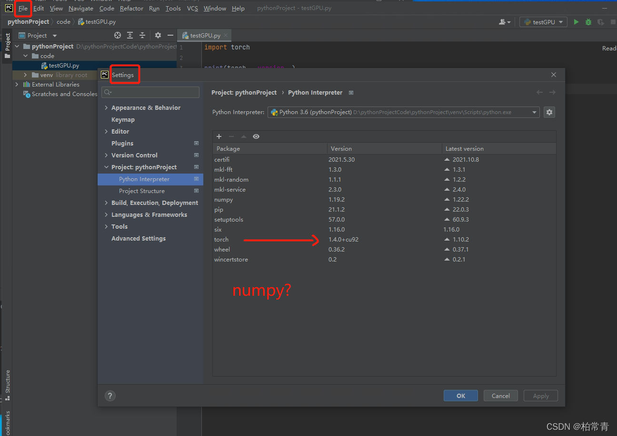Click the user account icon near run configurations
The height and width of the screenshot is (436, 617).
pyautogui.click(x=504, y=22)
